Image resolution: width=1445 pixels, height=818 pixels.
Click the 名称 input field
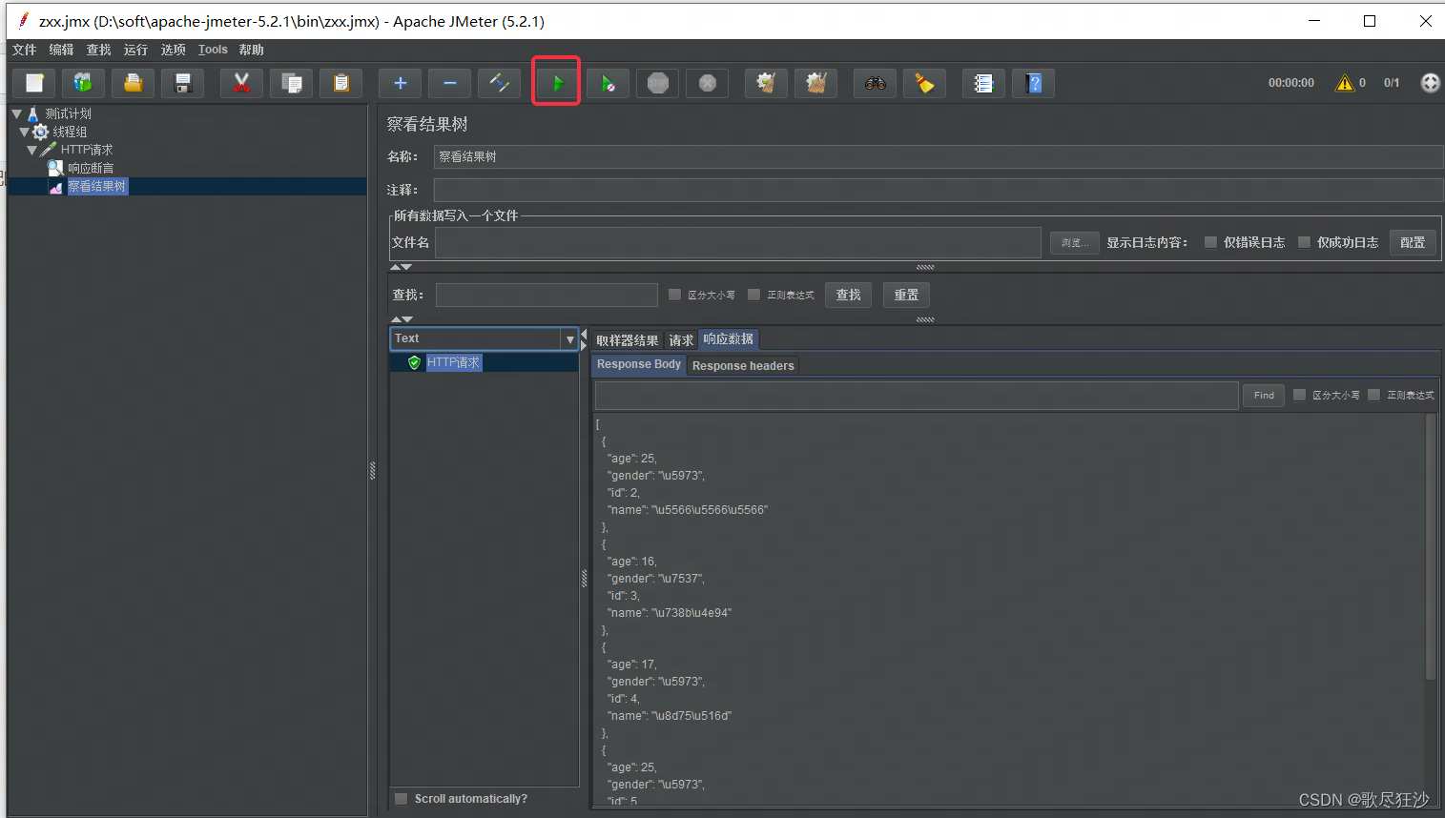point(939,156)
